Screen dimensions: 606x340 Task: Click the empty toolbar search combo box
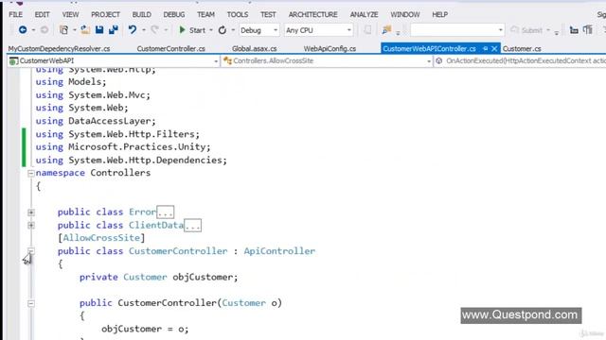pyautogui.click(x=457, y=30)
